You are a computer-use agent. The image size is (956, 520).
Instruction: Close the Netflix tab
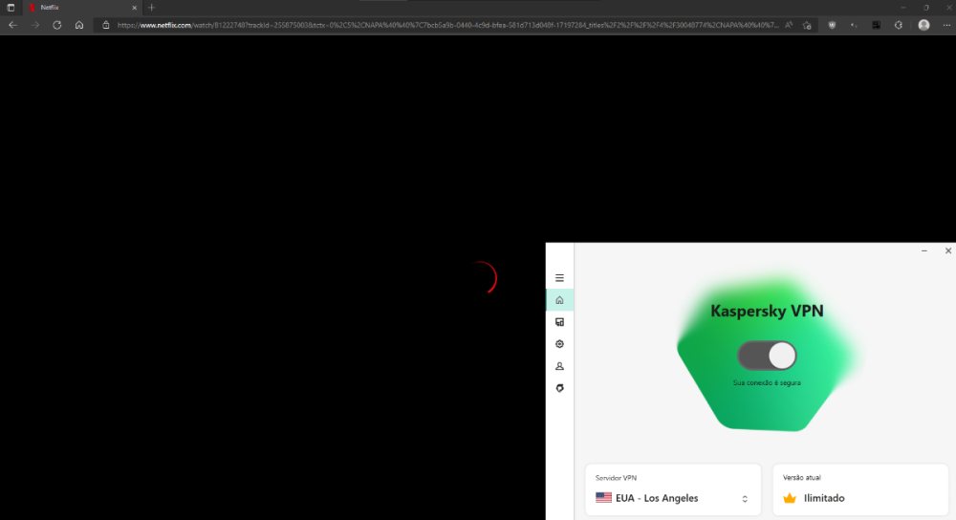coord(134,8)
